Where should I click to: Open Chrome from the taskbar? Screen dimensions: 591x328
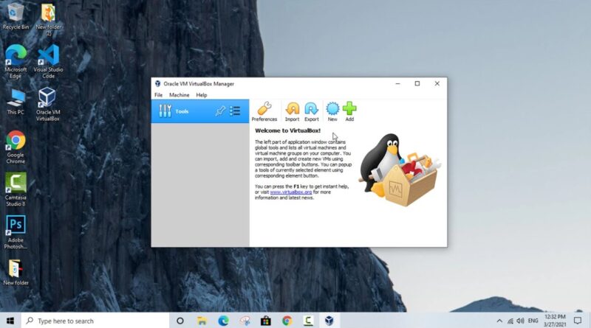click(x=287, y=321)
